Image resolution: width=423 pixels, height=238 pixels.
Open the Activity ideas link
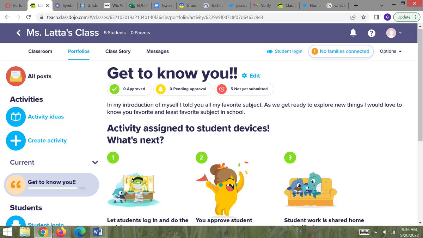[46, 117]
